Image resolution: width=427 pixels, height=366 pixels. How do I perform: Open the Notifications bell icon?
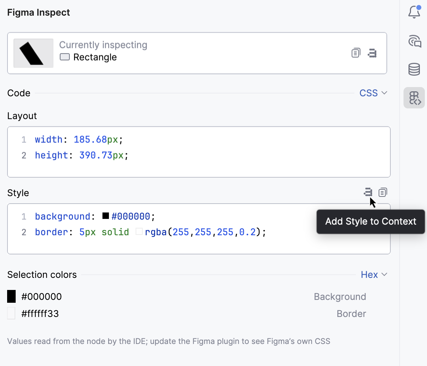pos(414,12)
